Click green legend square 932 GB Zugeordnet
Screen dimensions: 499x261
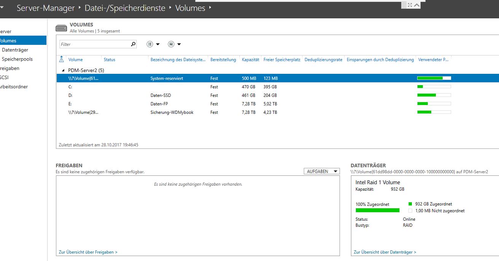click(410, 204)
